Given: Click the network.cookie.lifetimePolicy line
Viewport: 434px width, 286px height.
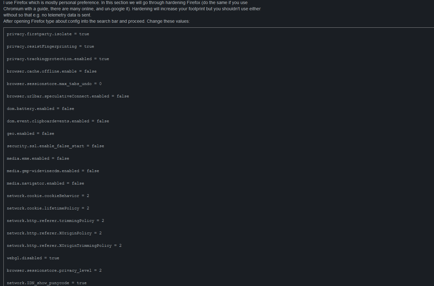Looking at the screenshot, I should coord(48,208).
